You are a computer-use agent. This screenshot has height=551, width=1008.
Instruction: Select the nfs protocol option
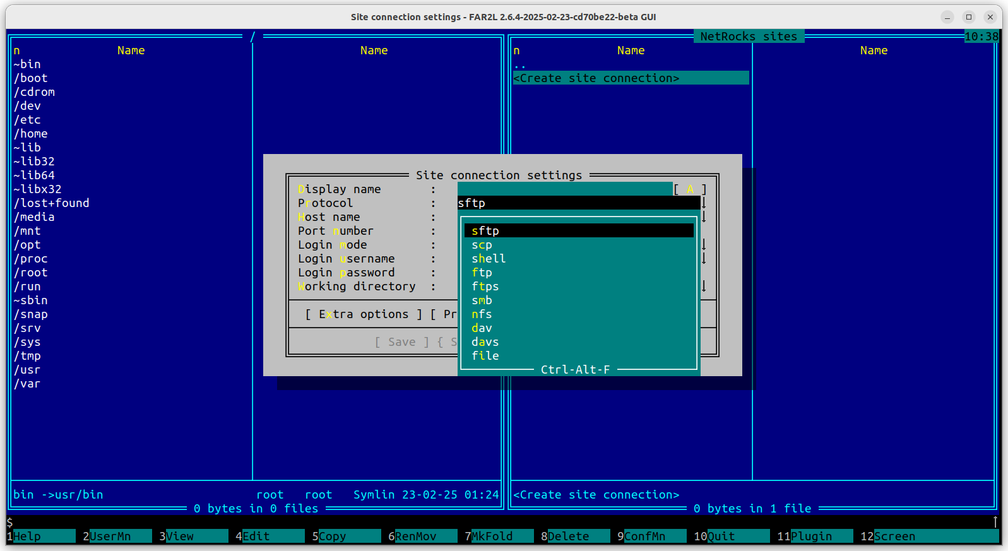[x=482, y=314]
